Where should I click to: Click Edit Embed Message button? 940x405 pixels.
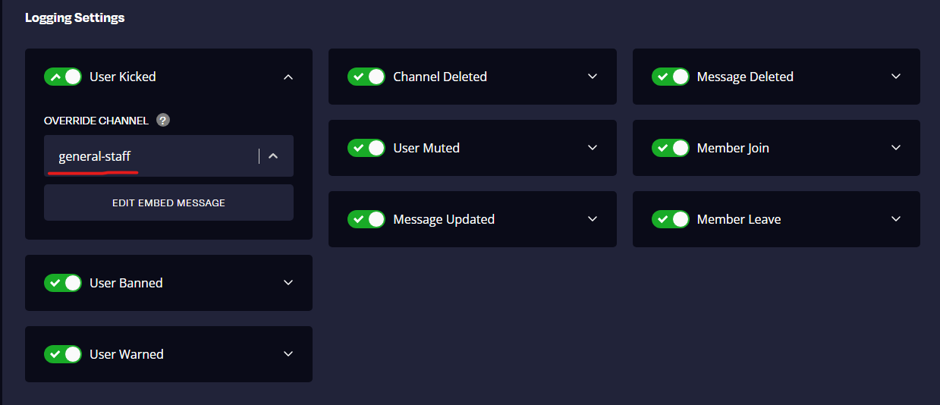point(168,202)
